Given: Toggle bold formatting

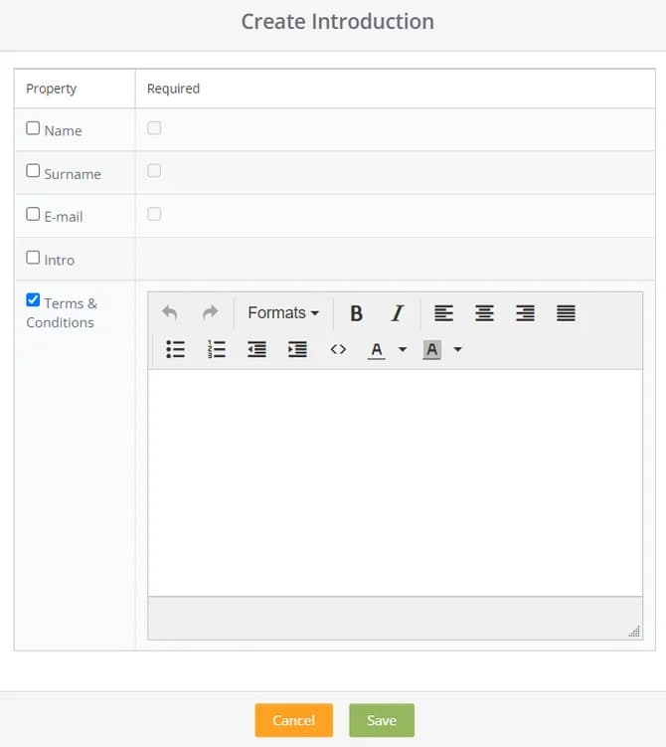Looking at the screenshot, I should click(x=356, y=313).
